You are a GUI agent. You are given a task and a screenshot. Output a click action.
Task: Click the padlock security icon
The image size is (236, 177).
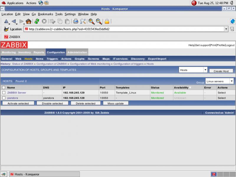(x=107, y=21)
